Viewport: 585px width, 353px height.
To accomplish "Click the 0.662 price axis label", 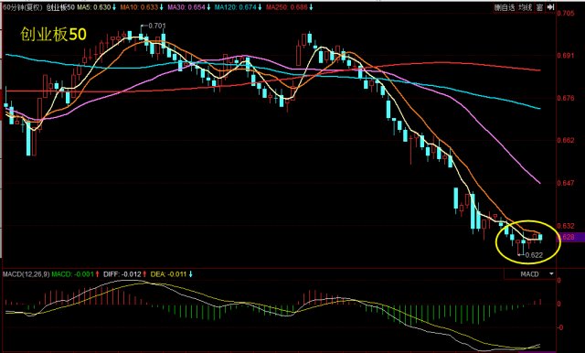I will pos(566,141).
